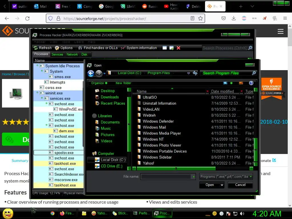Screen dimensions: 292x219
Task: Collapse the wininit.exe process tree node
Action: [x=37, y=92]
